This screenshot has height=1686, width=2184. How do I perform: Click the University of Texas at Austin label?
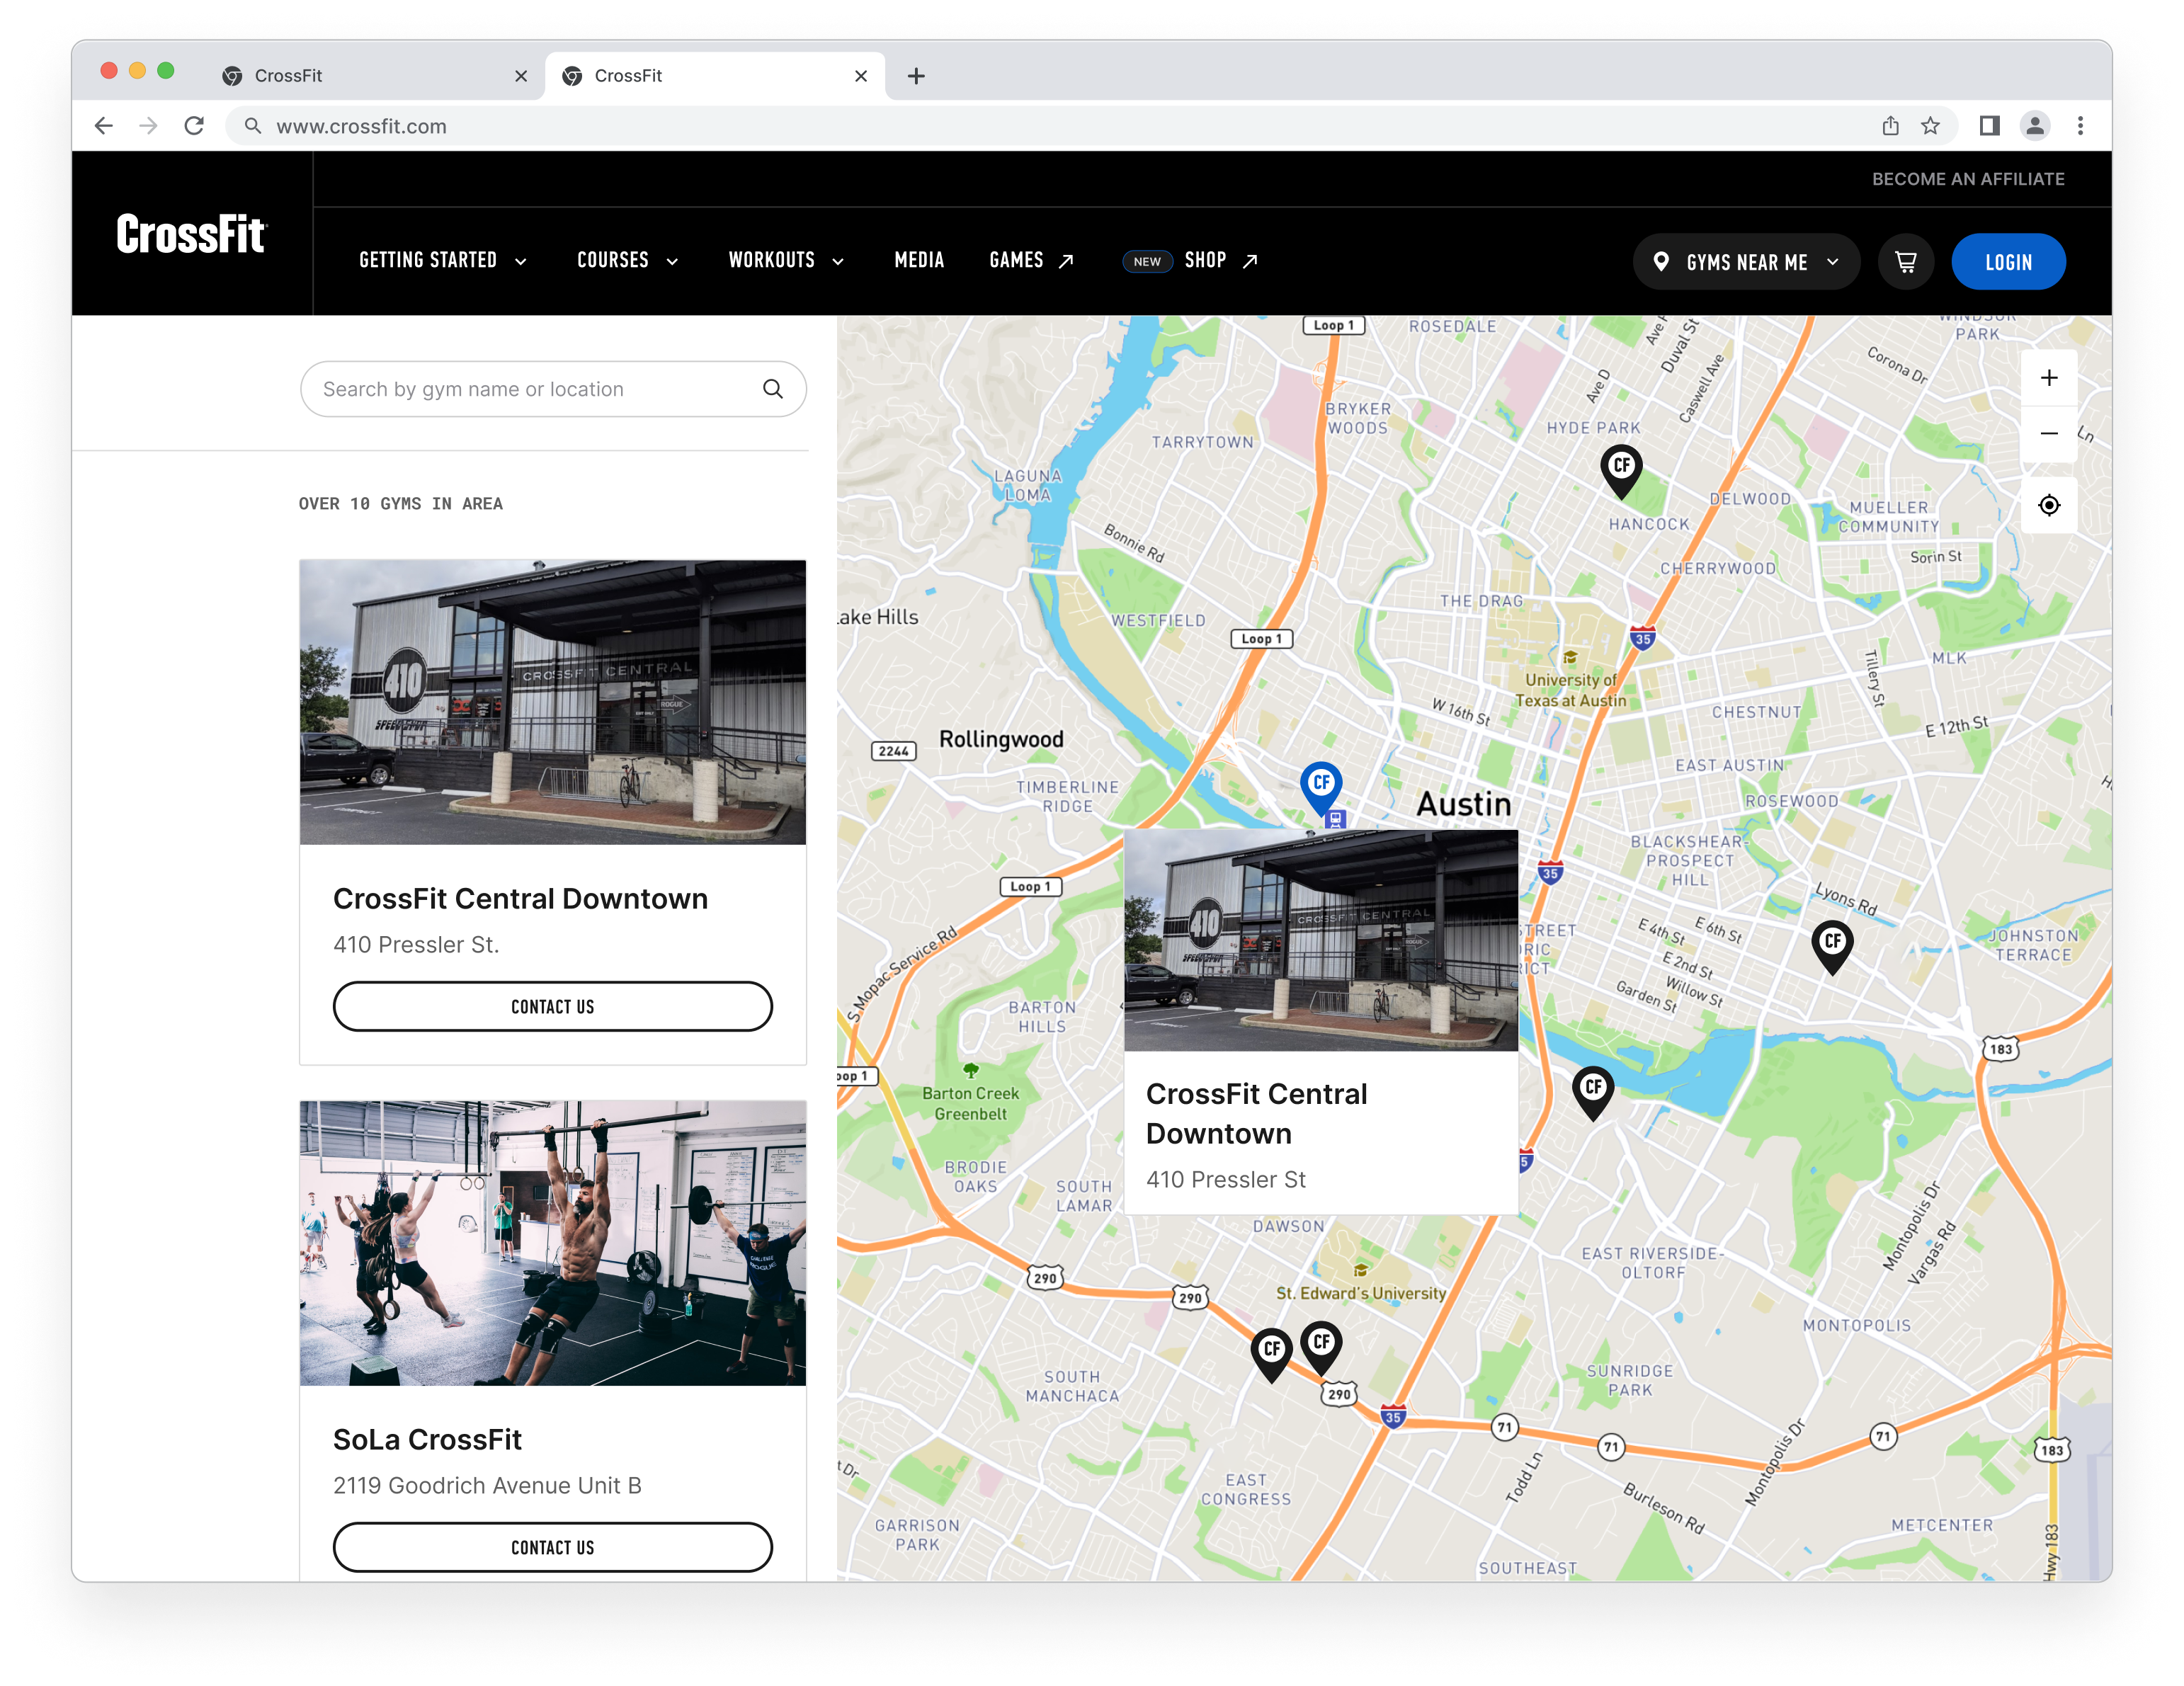coord(1570,690)
